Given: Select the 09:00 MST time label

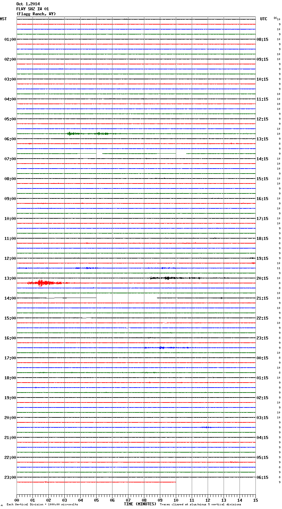Looking at the screenshot, I should pos(10,199).
